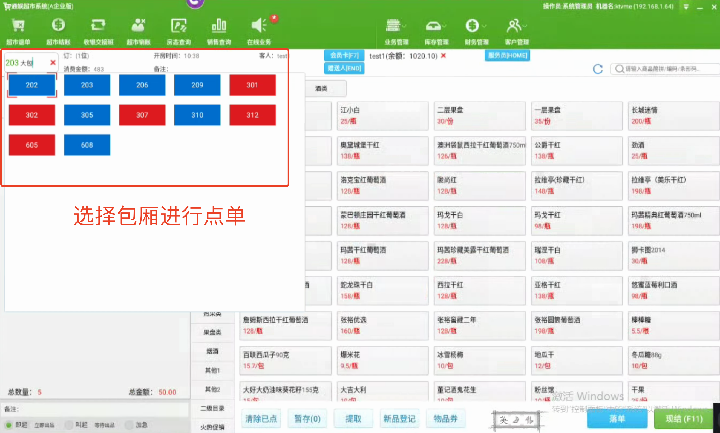Pick room 305
Image resolution: width=720 pixels, height=433 pixels.
87,115
